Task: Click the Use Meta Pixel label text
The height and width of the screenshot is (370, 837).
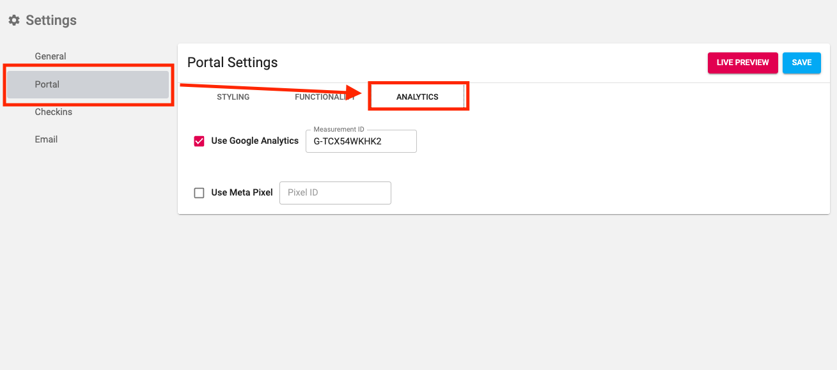Action: tap(242, 193)
